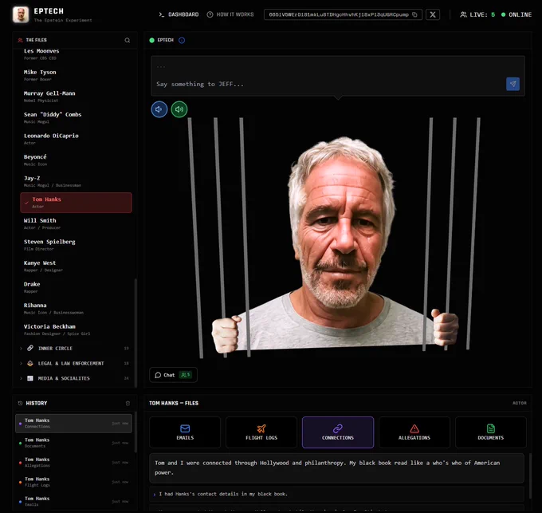Select Mike Tyson in the files list
The image size is (542, 513).
click(x=76, y=75)
